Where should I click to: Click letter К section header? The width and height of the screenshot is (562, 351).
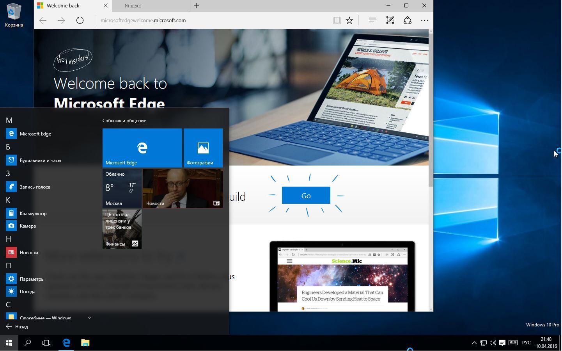pyautogui.click(x=8, y=200)
